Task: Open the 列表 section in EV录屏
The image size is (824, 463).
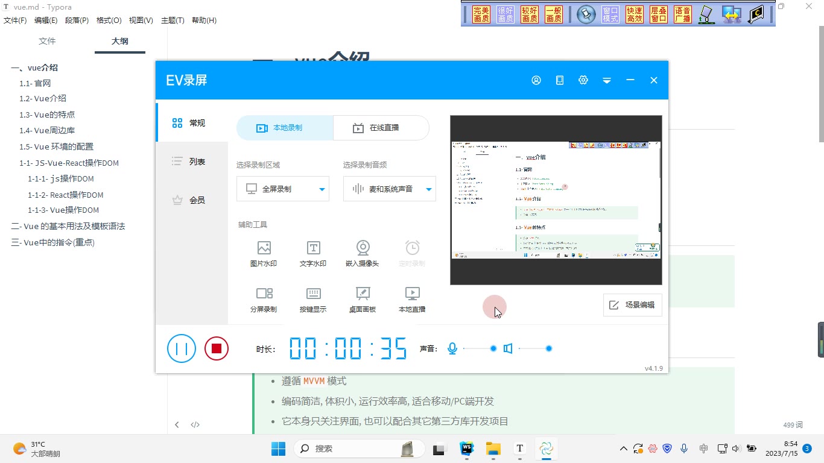Action: pyautogui.click(x=192, y=162)
